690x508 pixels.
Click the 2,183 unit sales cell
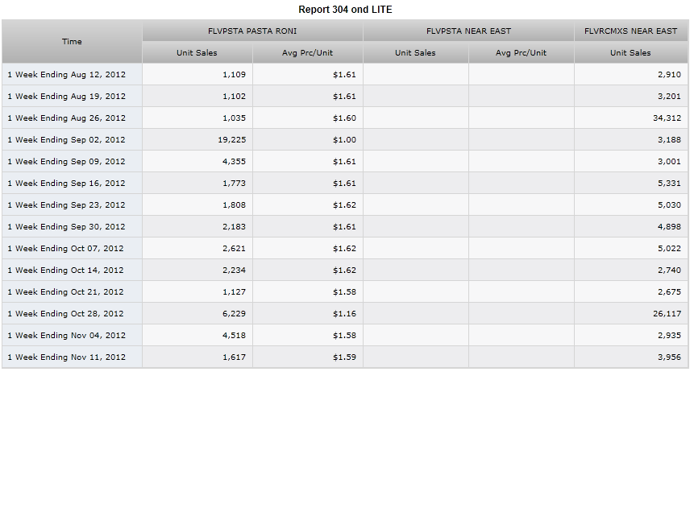tap(197, 227)
